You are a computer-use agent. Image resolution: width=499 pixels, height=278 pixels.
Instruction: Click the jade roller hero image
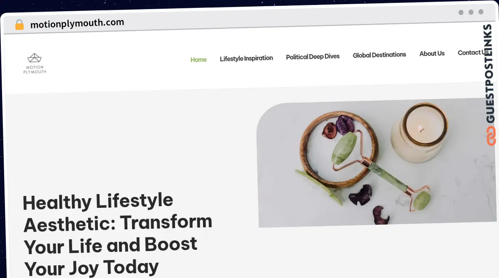378,163
